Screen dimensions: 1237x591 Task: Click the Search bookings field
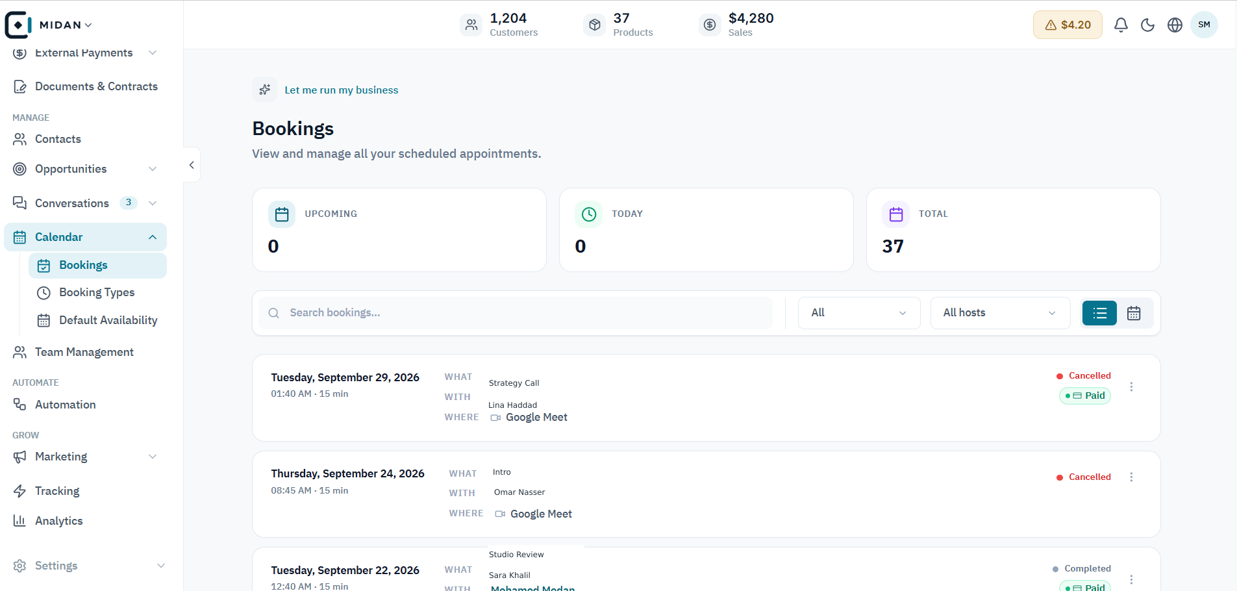pyautogui.click(x=516, y=313)
